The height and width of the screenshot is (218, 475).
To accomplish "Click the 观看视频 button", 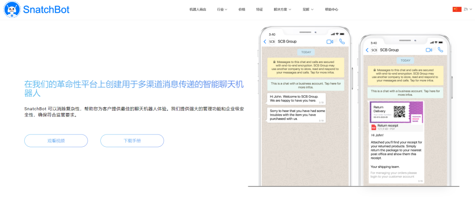I will [x=56, y=141].
